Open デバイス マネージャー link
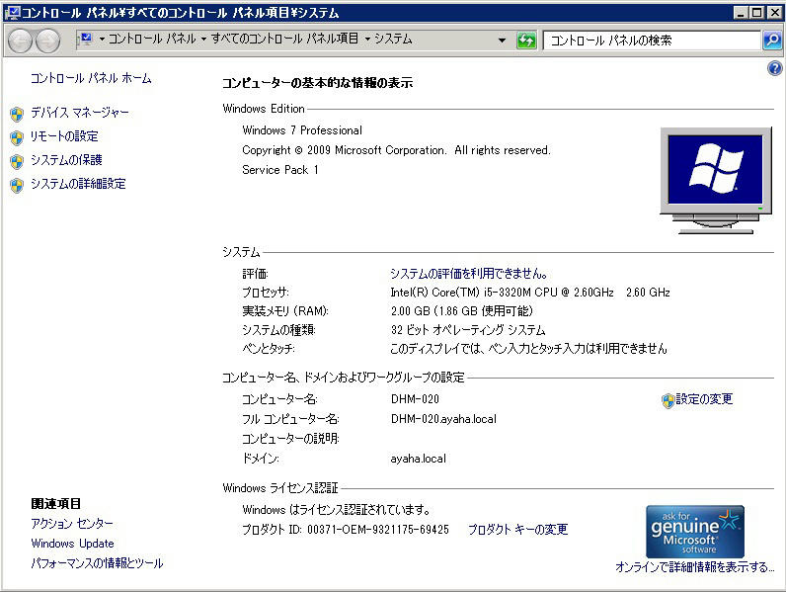The width and height of the screenshot is (786, 592). click(80, 113)
